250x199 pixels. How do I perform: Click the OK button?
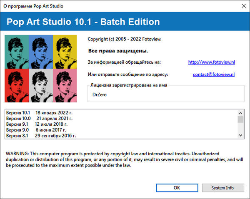point(177,188)
